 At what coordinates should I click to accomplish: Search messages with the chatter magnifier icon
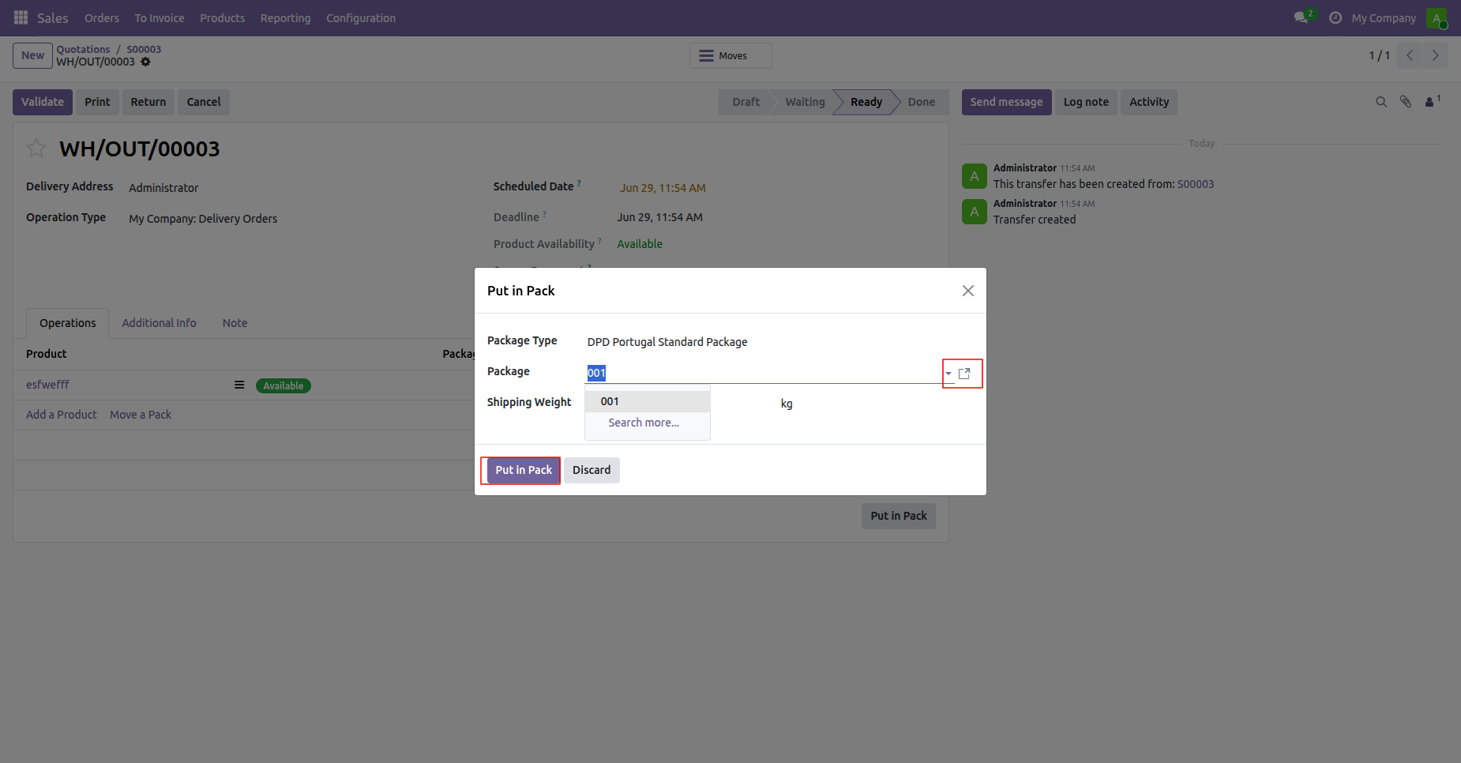pos(1381,102)
